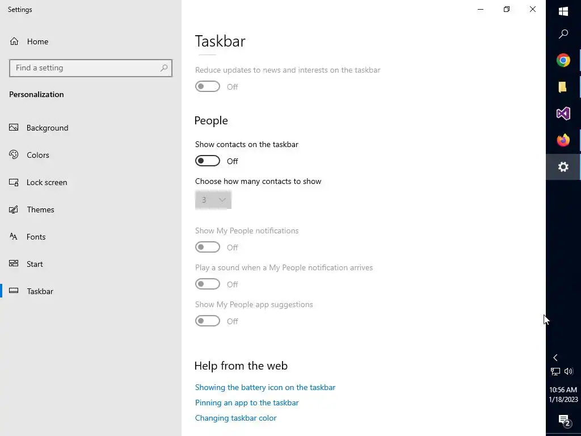
Task: Select Lock screen in the sidebar
Action: (47, 182)
